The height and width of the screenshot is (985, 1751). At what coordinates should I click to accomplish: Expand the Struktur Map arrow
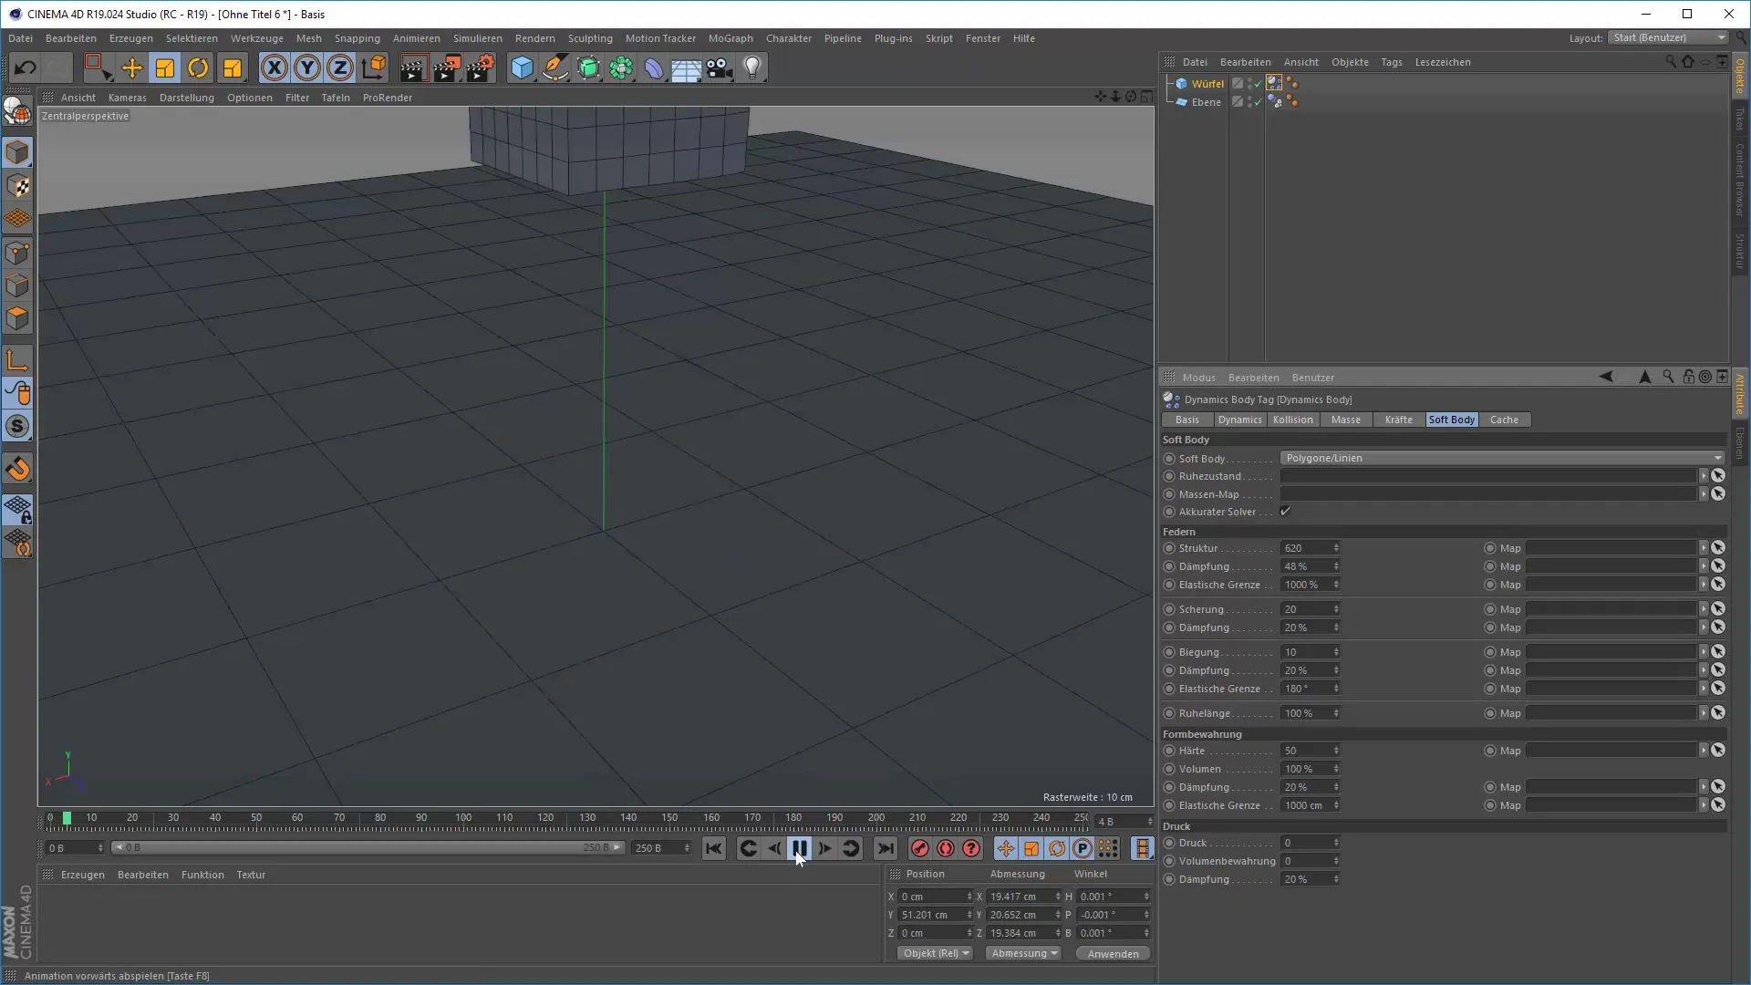[x=1703, y=548]
